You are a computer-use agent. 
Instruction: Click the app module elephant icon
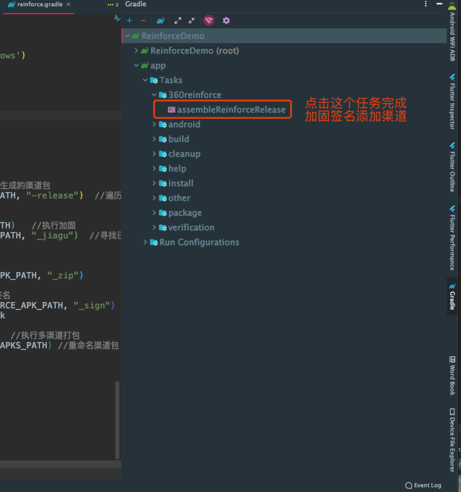tap(145, 65)
